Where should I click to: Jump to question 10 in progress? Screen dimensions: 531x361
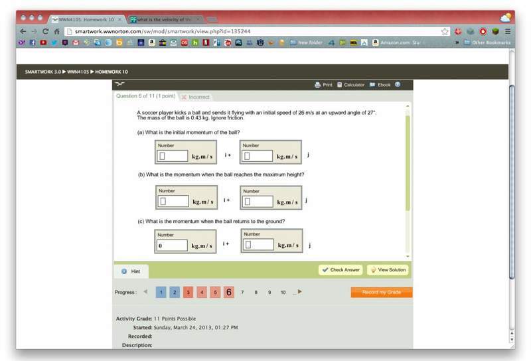click(283, 292)
